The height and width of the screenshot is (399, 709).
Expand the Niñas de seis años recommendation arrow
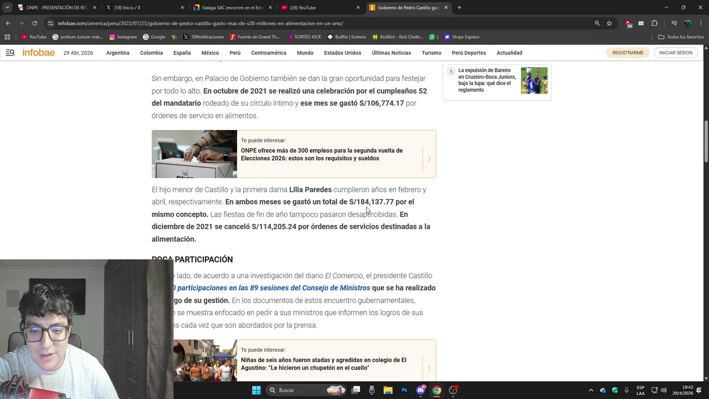point(429,369)
